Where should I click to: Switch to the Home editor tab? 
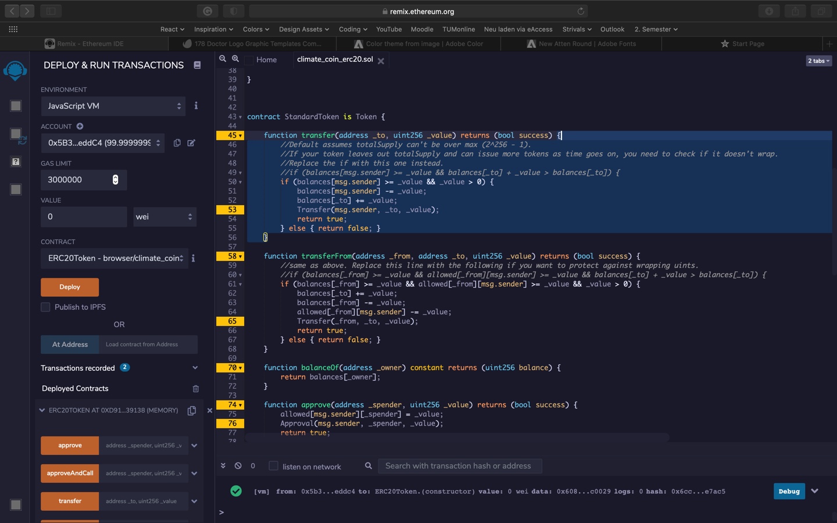coord(266,60)
